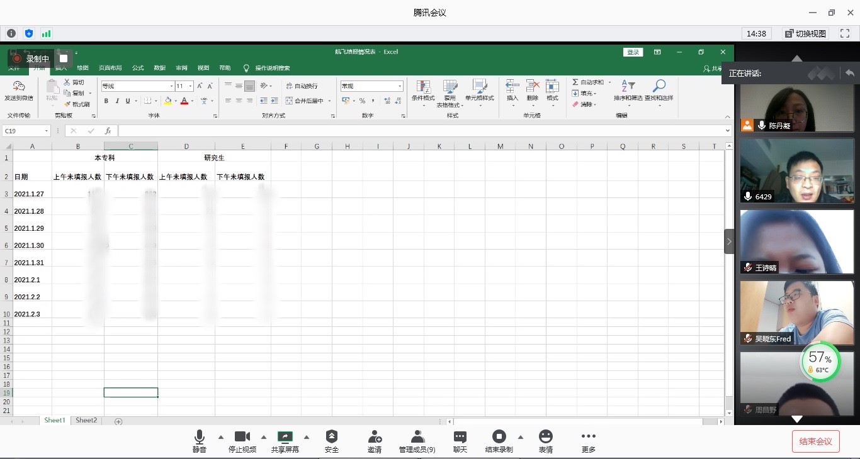The image size is (860, 459).
Task: Open Manage Members (9) panel
Action: (x=417, y=437)
